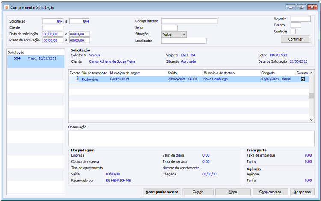The width and height of the screenshot is (321, 201).
Task: Click the Corrigir button
Action: coord(198,192)
